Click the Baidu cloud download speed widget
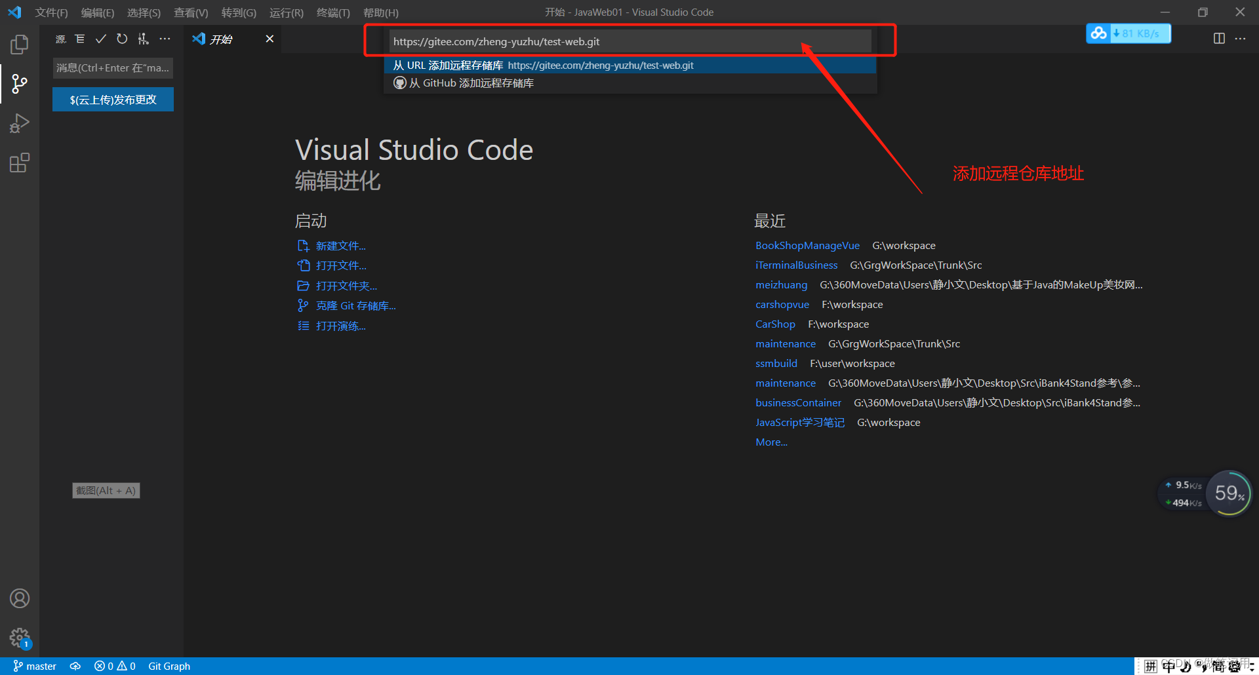The image size is (1259, 675). (x=1129, y=33)
